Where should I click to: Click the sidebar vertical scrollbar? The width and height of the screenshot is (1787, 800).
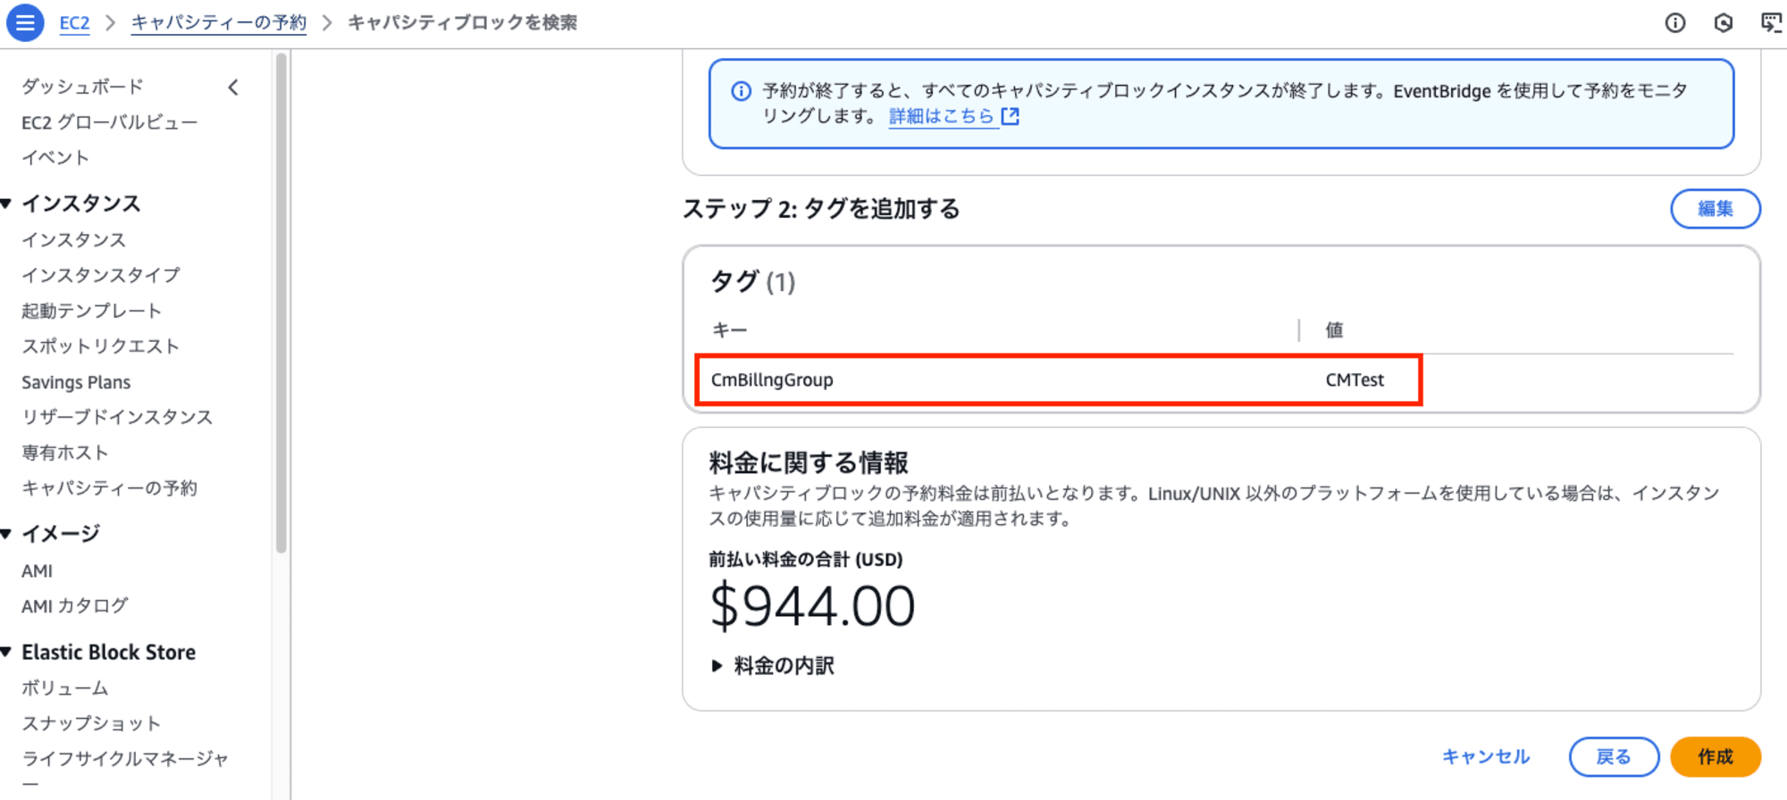pos(281,304)
